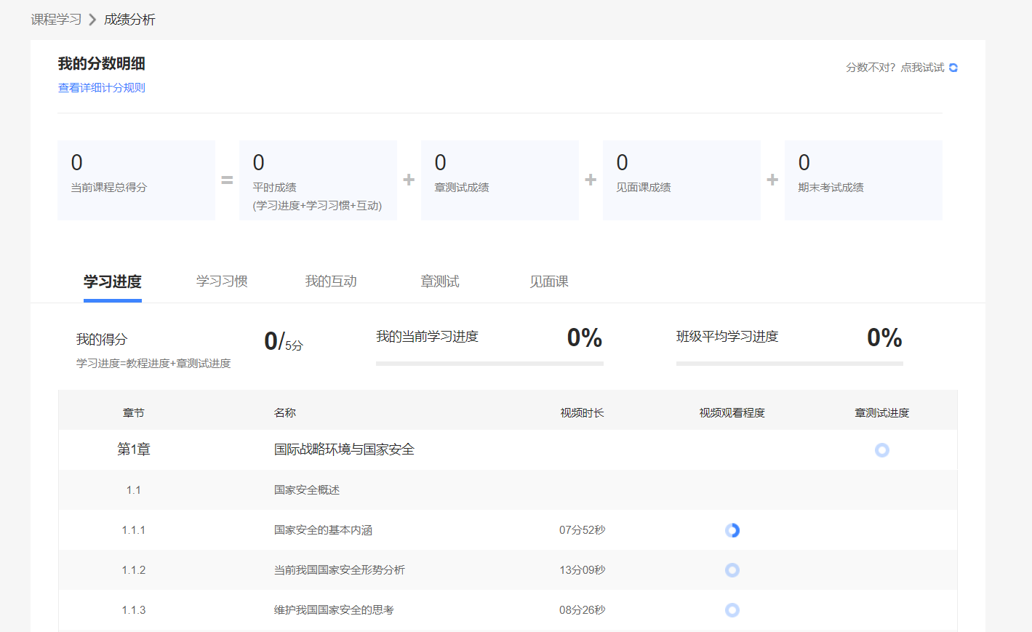Click the duration 13分09秒
Image resolution: width=1032 pixels, height=632 pixels.
pyautogui.click(x=582, y=570)
